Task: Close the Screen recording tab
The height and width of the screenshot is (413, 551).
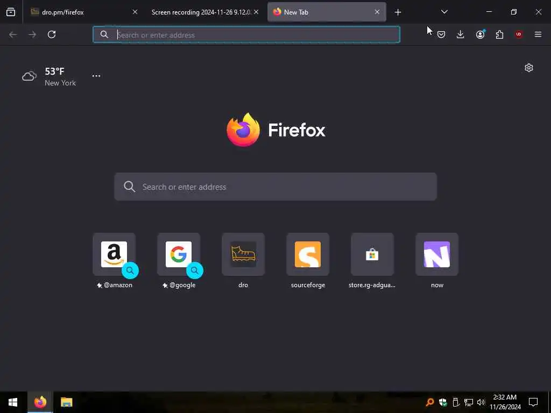Action: point(256,12)
